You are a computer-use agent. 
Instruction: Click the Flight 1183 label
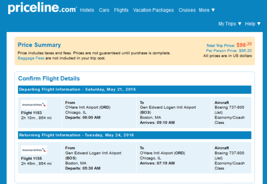[x=32, y=113]
